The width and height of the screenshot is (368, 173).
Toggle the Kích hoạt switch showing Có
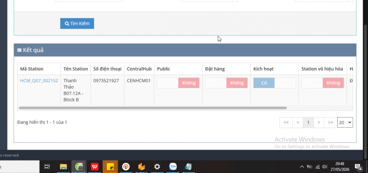(275, 83)
